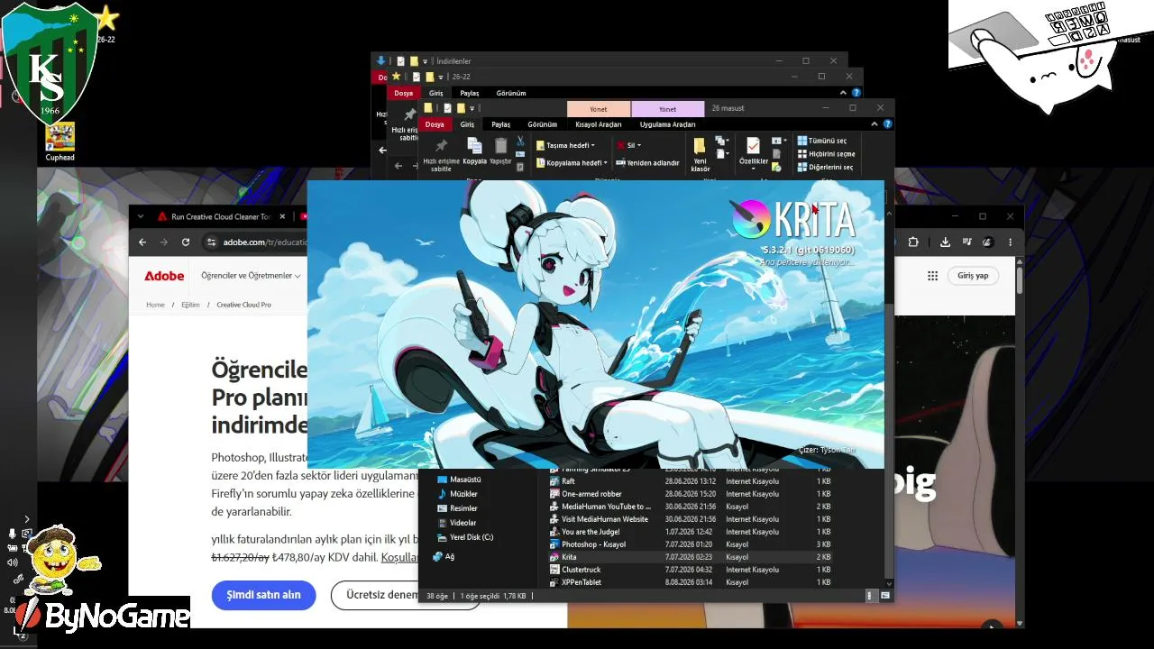The height and width of the screenshot is (649, 1154).
Task: Open Uygulama Araçları ribbon tab
Action: click(668, 124)
